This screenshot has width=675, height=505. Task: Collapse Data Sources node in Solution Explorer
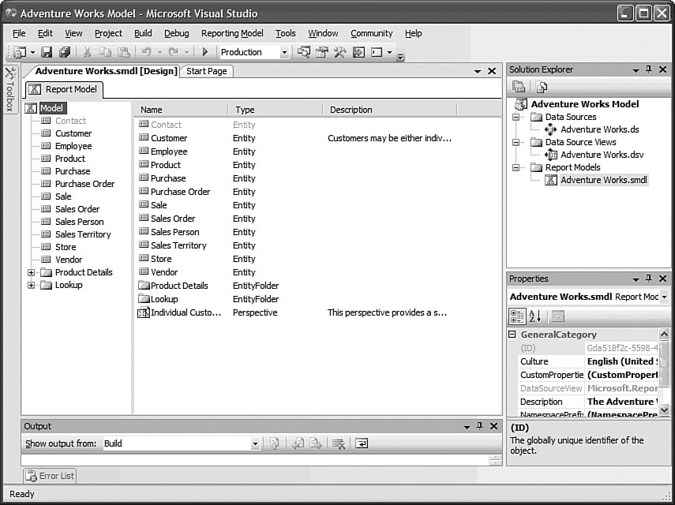[516, 117]
